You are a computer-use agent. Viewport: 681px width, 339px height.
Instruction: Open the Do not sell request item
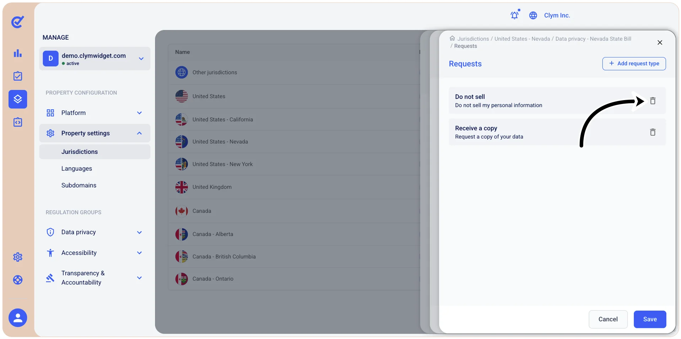[x=557, y=101]
